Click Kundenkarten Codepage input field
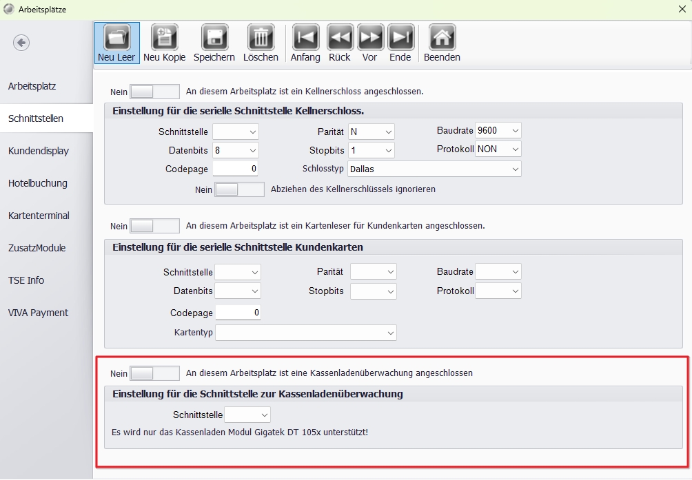Image resolution: width=692 pixels, height=480 pixels. point(238,313)
